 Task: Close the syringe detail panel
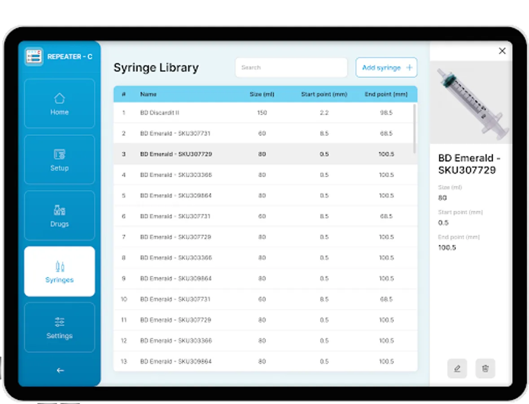[x=502, y=51]
